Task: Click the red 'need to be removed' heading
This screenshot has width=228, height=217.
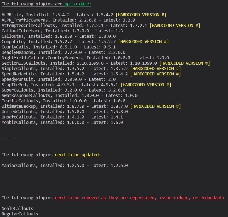Action: (140, 198)
